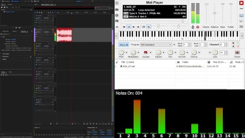
Task: Click the Pan knob
Action: (x=170, y=53)
